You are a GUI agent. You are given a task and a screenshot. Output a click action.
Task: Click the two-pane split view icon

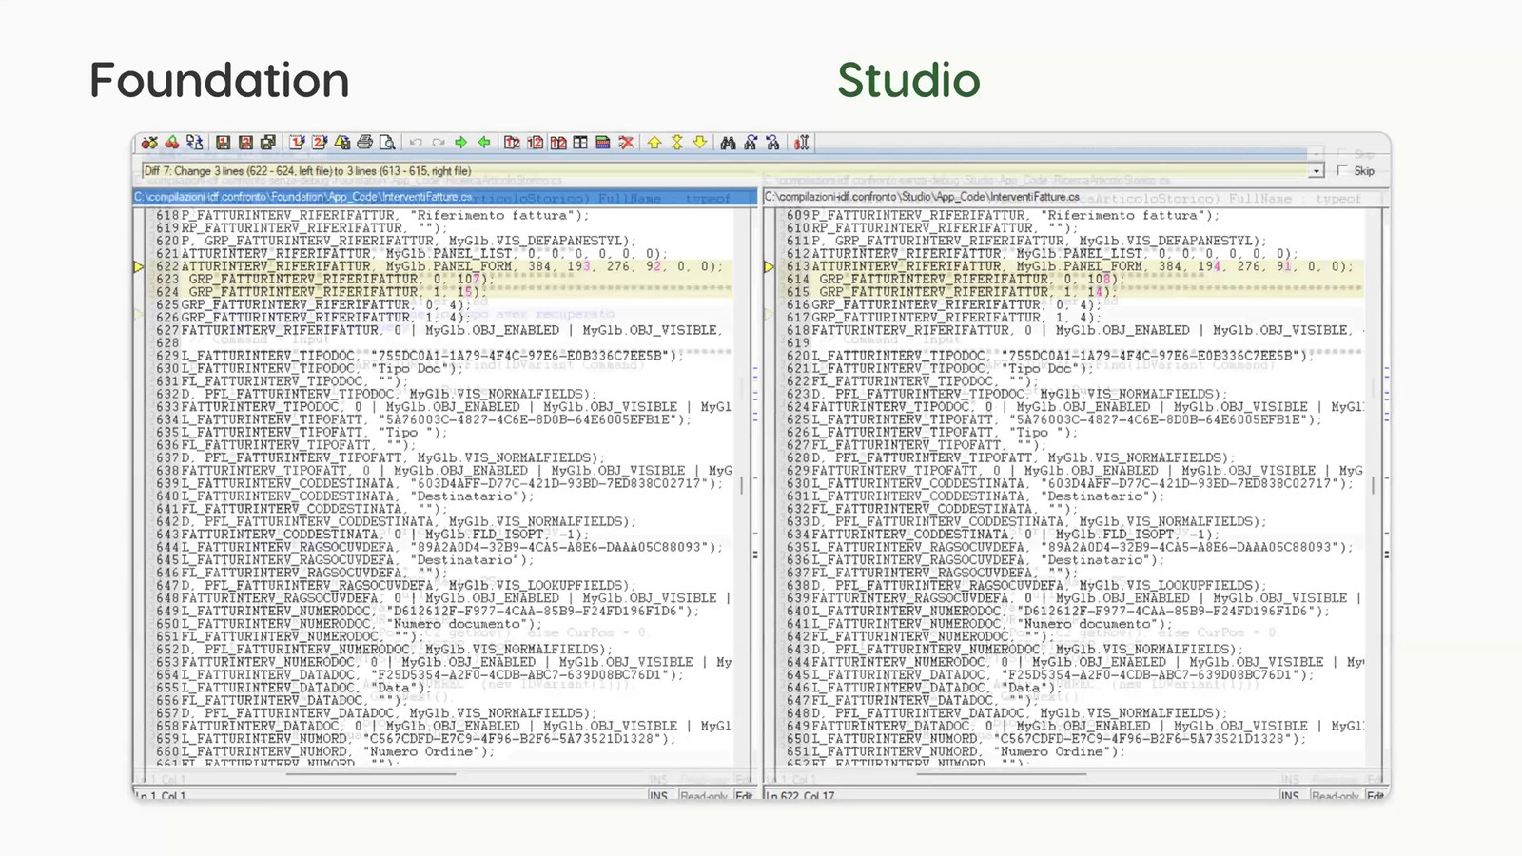pos(580,143)
